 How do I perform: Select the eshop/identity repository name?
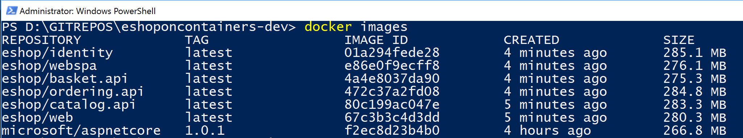[x=57, y=53]
